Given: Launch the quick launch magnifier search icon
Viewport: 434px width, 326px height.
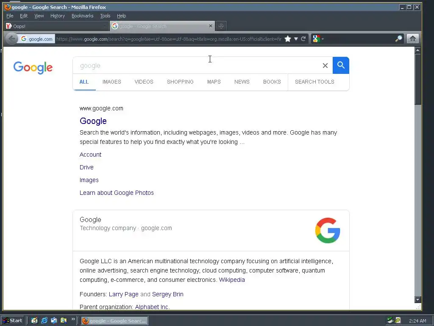Looking at the screenshot, I should coord(64,320).
